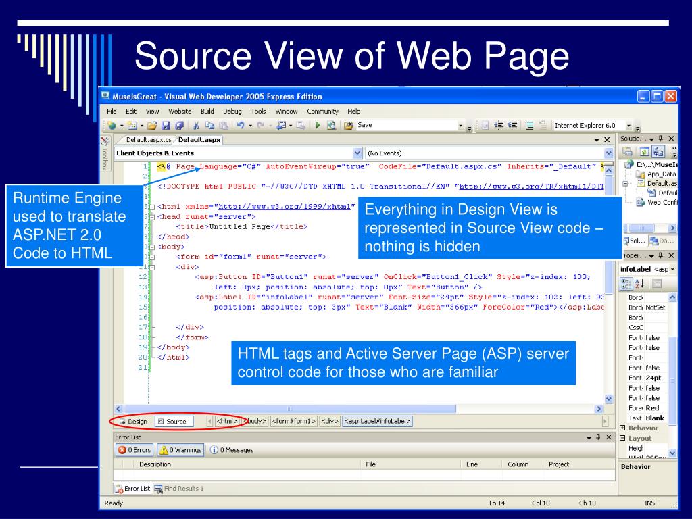Click Solution Explorer Properties icon
This screenshot has height=519, width=692.
pyautogui.click(x=627, y=152)
